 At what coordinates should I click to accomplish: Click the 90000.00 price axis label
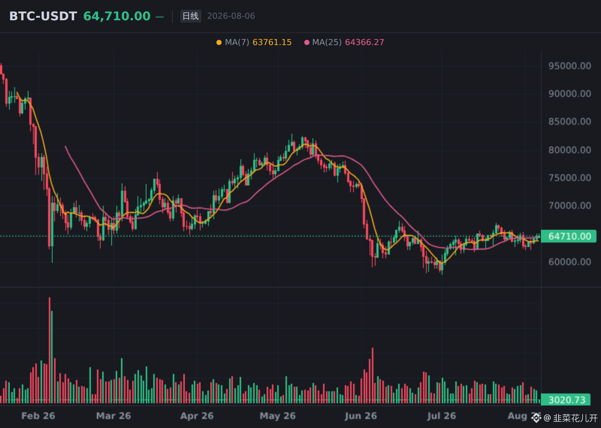point(569,94)
